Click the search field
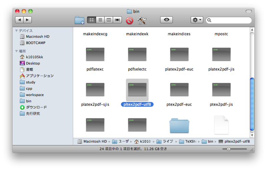This screenshot has width=267, height=170. (x=229, y=20)
